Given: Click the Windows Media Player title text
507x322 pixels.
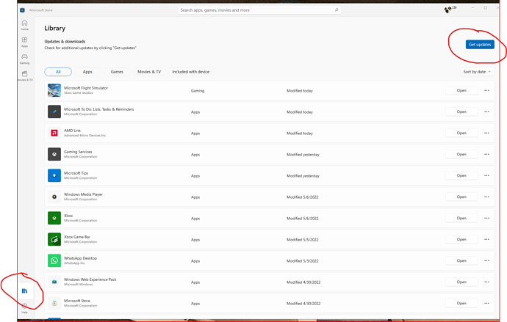Looking at the screenshot, I should point(83,194).
